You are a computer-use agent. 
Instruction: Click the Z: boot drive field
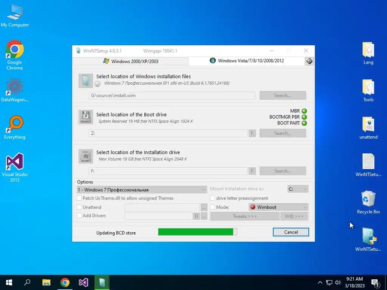point(168,133)
